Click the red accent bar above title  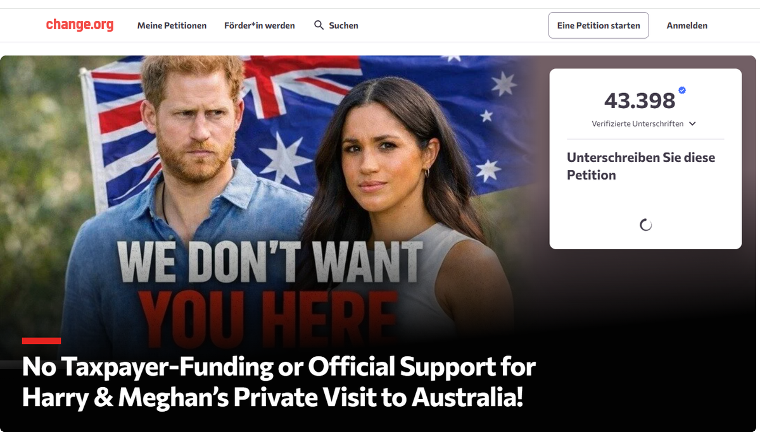tap(41, 341)
